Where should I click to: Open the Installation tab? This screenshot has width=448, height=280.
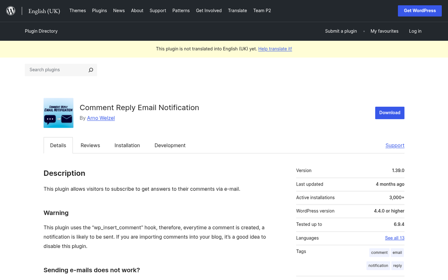pos(127,145)
